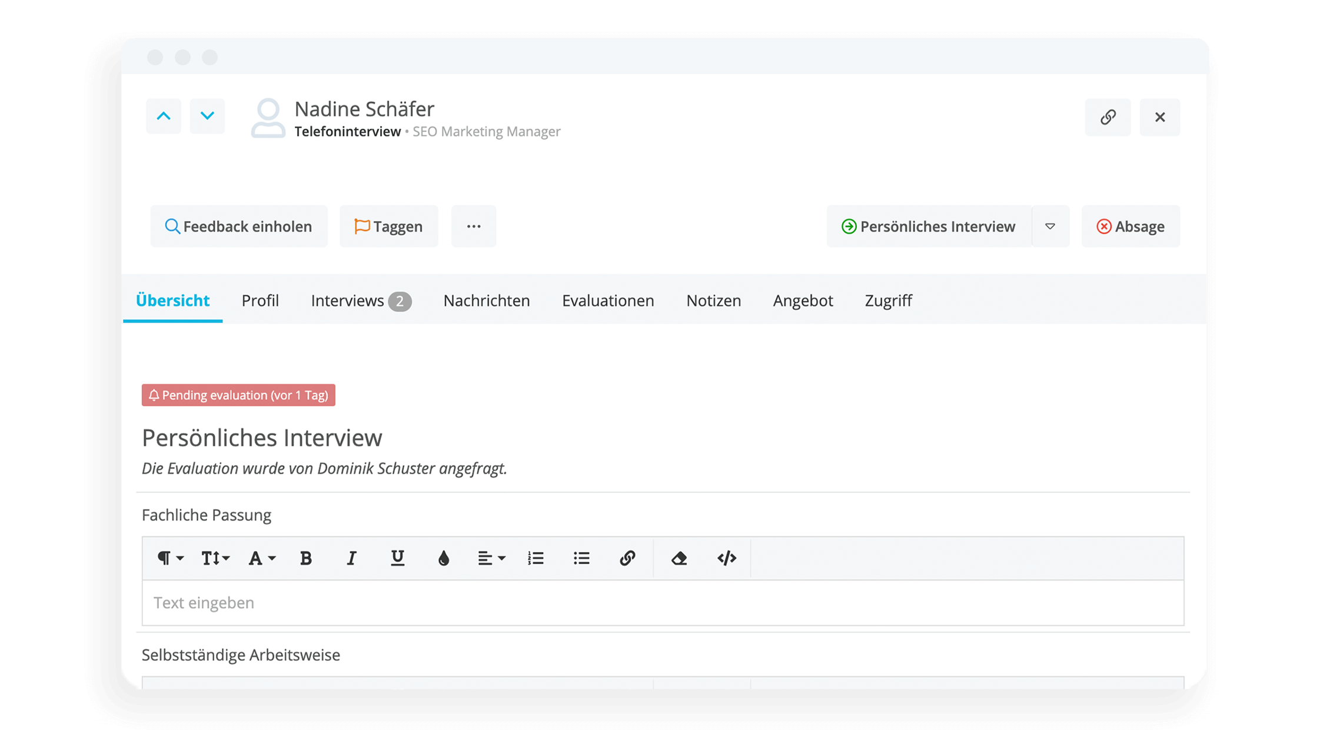This screenshot has width=1330, height=741.
Task: Expand stage dropdown next to Persönliches Interview
Action: 1050,226
